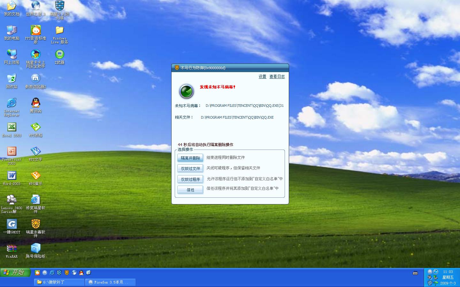The width and height of the screenshot is (460, 287).
Task: Switch to G:\微软补丁 taskbar window
Action: point(59,282)
